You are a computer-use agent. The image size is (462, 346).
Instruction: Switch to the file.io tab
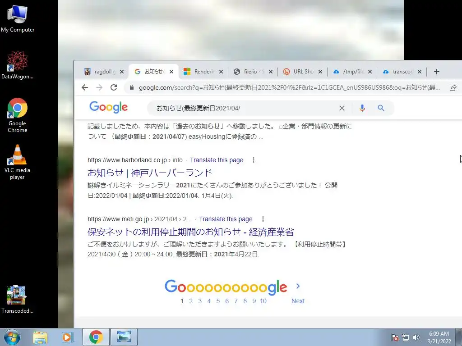(249, 72)
